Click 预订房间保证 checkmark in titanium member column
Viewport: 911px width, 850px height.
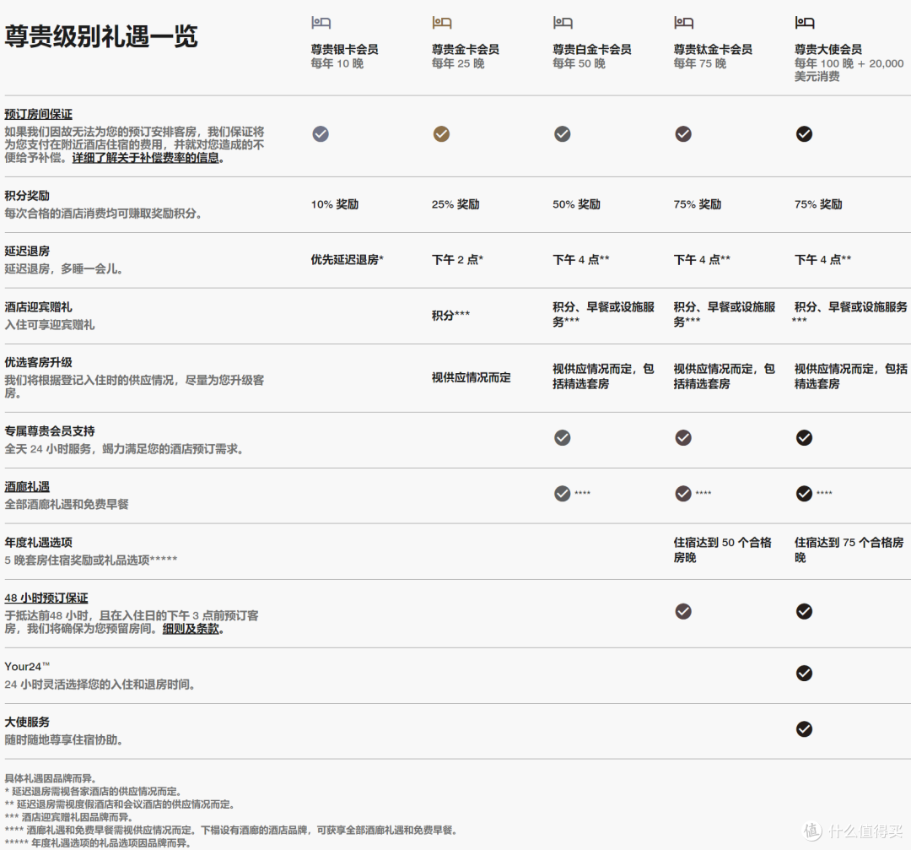(x=683, y=134)
